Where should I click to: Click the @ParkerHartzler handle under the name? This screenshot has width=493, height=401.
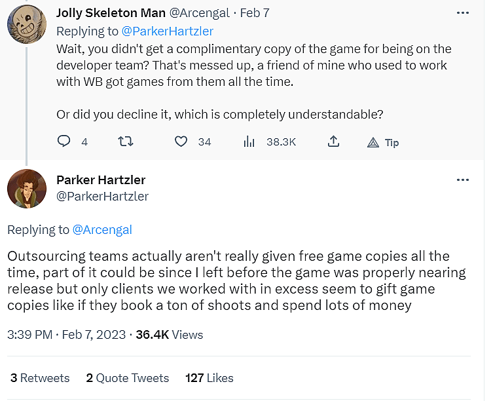pyautogui.click(x=103, y=197)
